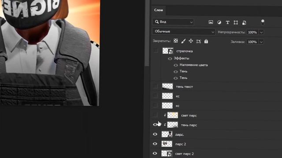This screenshot has height=158, width=282.
Task: Open the Непрозрачность slider arrow
Action: click(261, 32)
